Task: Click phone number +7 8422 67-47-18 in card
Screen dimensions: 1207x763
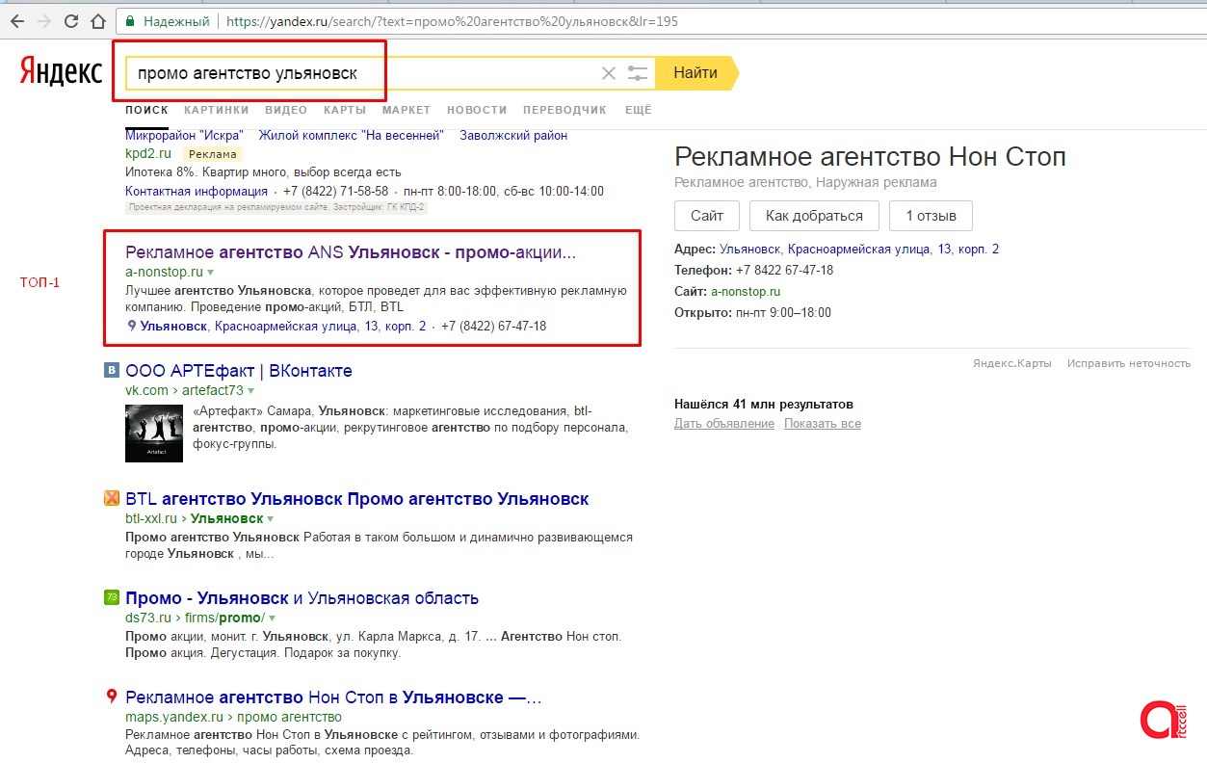Action: [x=784, y=270]
